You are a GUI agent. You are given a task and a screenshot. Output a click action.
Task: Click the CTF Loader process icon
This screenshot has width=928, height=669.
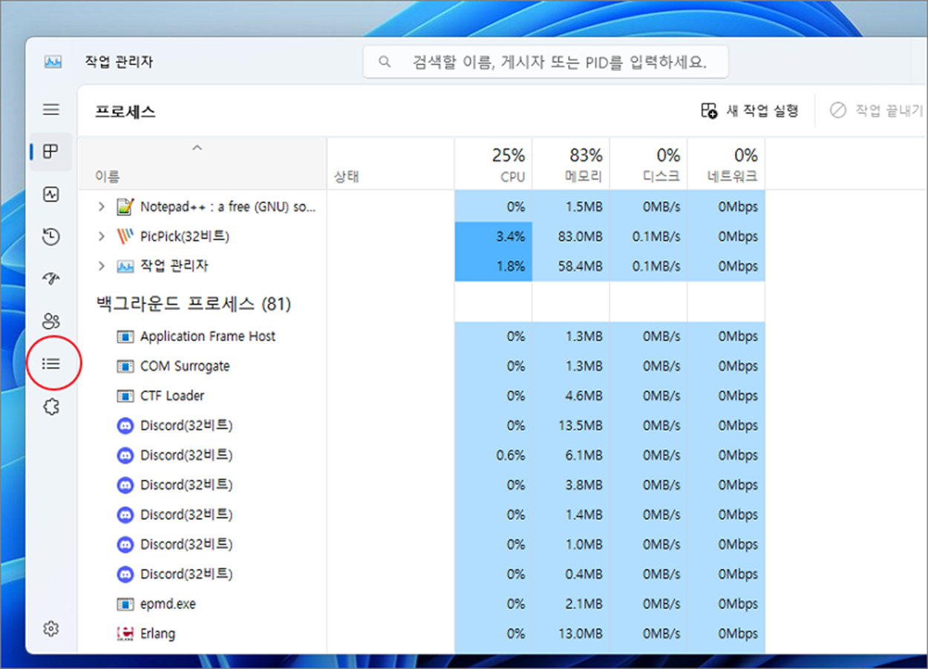click(125, 396)
